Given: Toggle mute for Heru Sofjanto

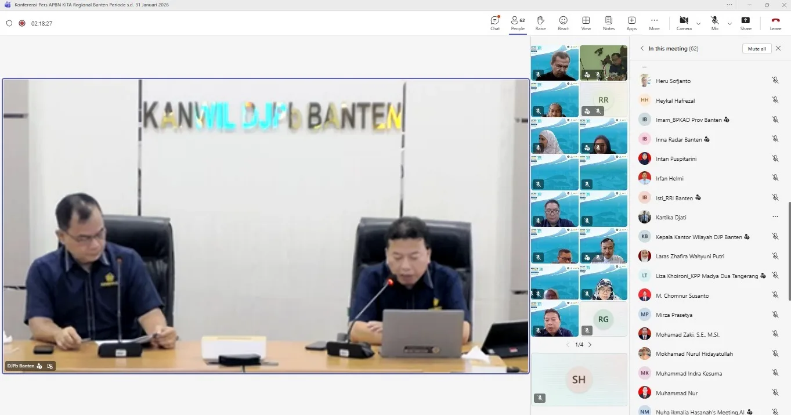Looking at the screenshot, I should pos(775,81).
